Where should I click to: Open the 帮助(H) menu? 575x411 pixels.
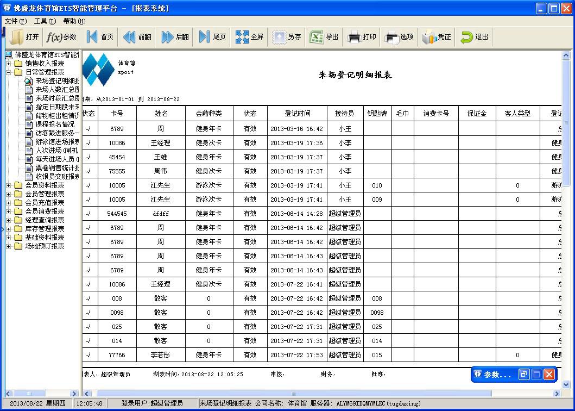(x=74, y=21)
